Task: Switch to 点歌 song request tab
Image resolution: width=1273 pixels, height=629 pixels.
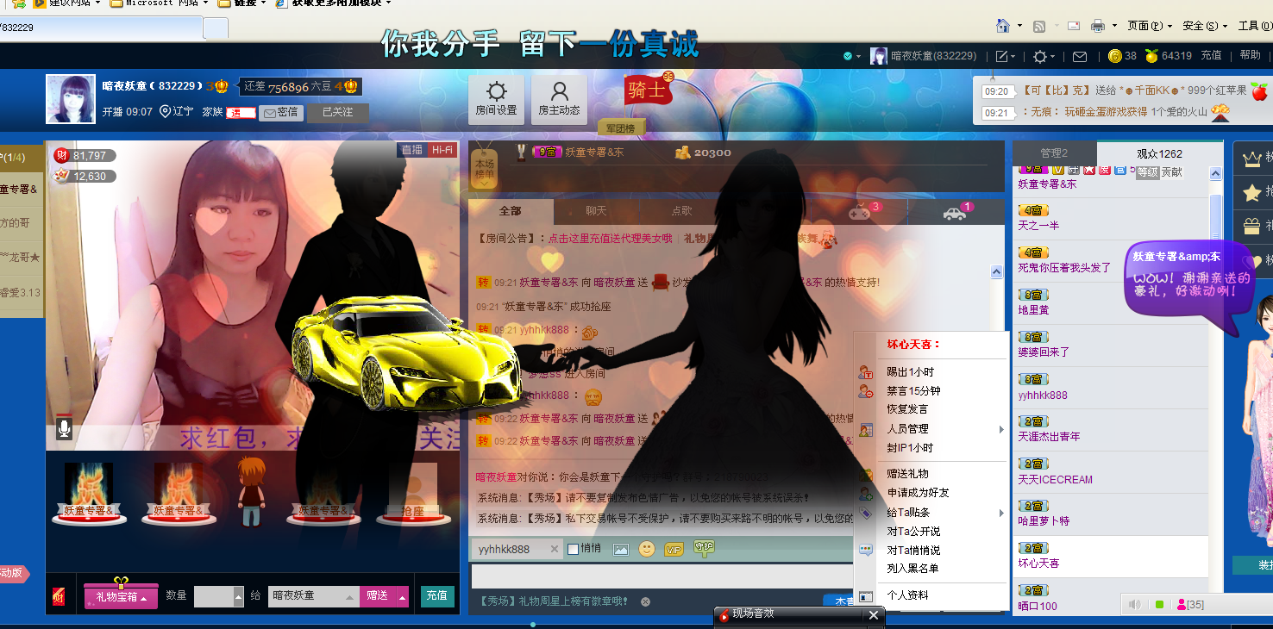Action: (681, 211)
